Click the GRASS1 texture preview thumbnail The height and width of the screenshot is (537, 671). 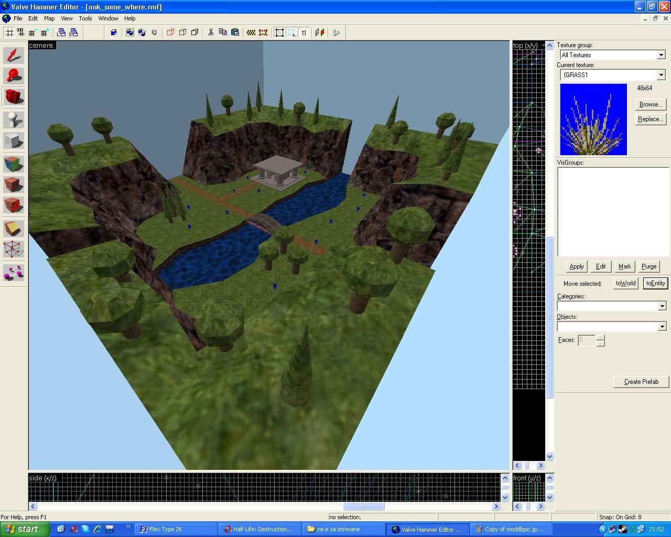pyautogui.click(x=593, y=120)
